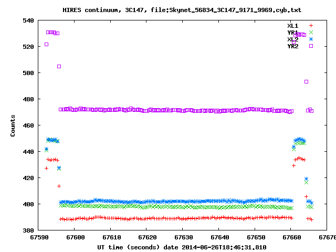Click the Counts y-axis label
Screen dimensions: 336x252
13,125
